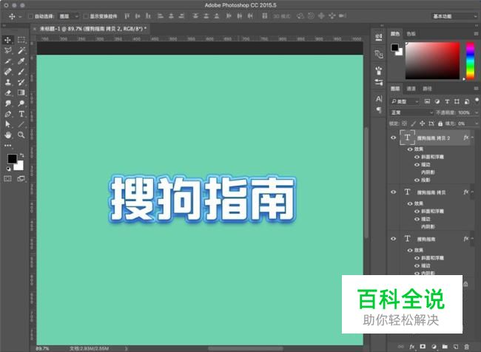Open the Layers panel options menu
Image resolution: width=481 pixels, height=352 pixels.
click(476, 89)
